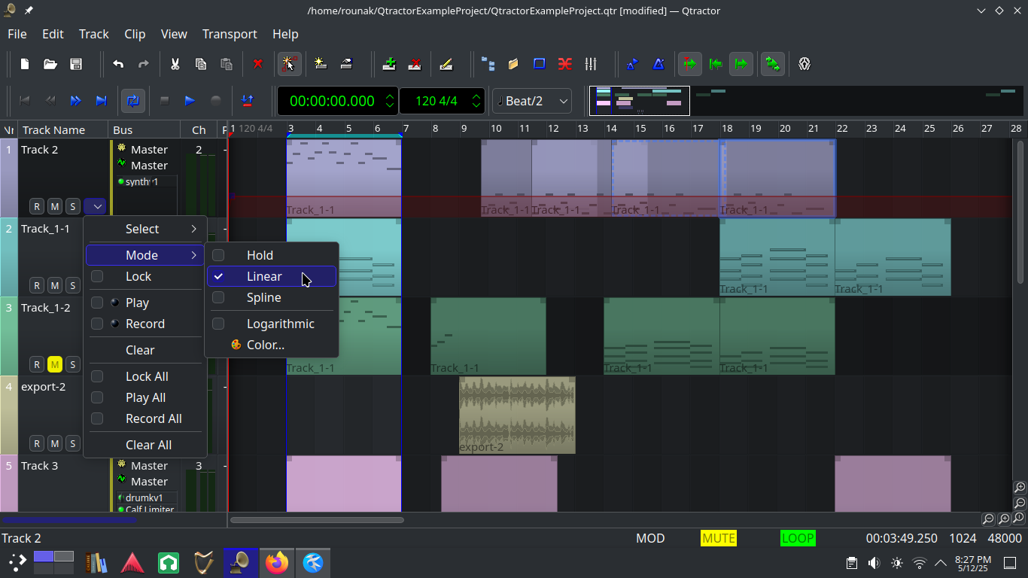Image resolution: width=1028 pixels, height=578 pixels.
Task: Open the Mixer window icon
Action: (591, 64)
